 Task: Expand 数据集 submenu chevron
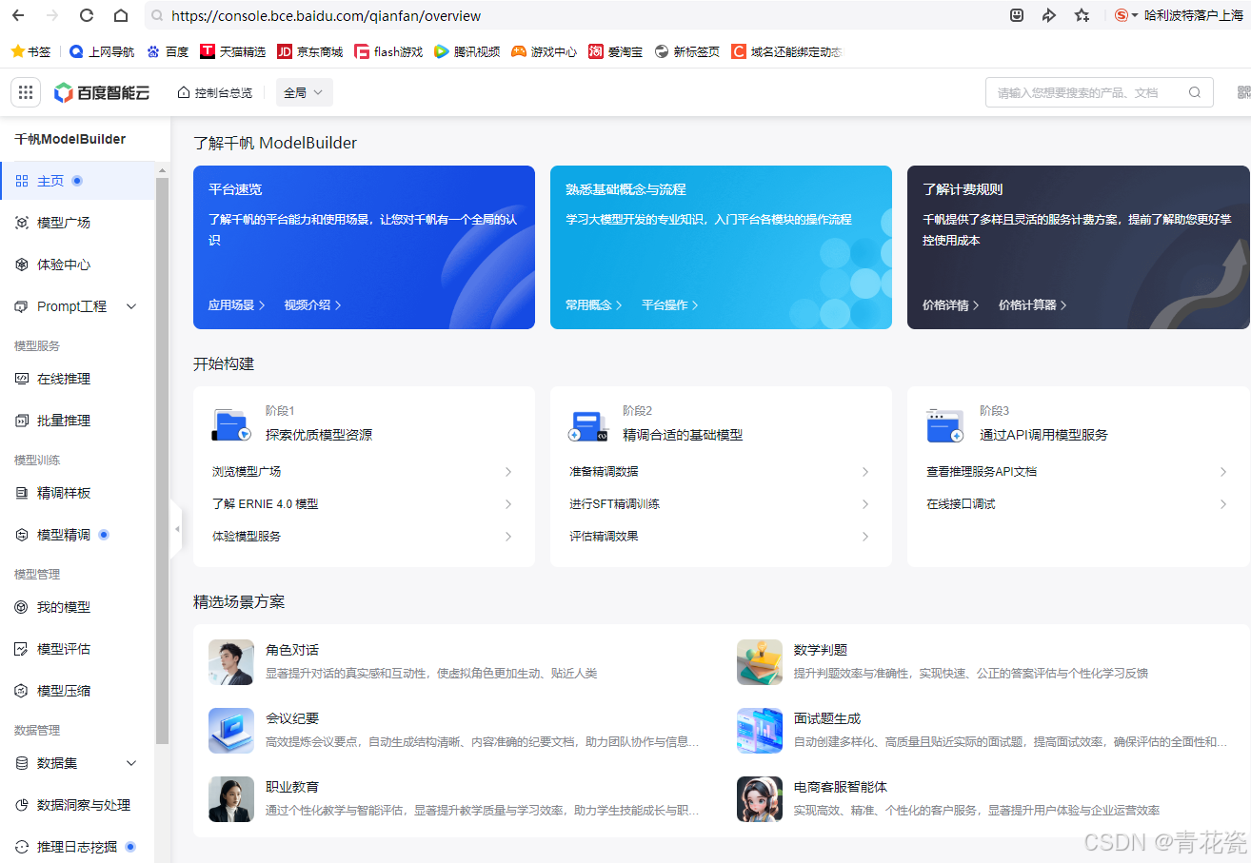tap(131, 763)
